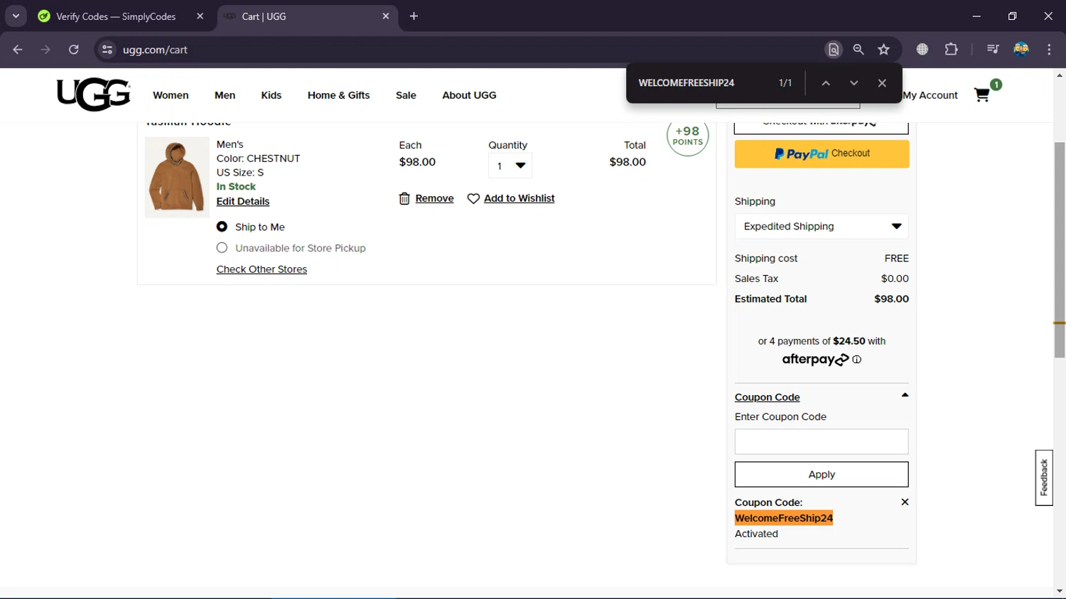Click the UGG logo
The height and width of the screenshot is (599, 1066).
click(94, 95)
